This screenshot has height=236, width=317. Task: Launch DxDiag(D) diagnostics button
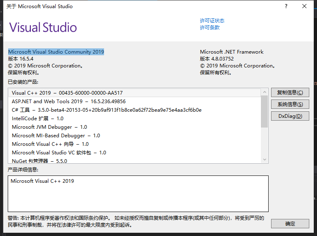[x=290, y=116]
